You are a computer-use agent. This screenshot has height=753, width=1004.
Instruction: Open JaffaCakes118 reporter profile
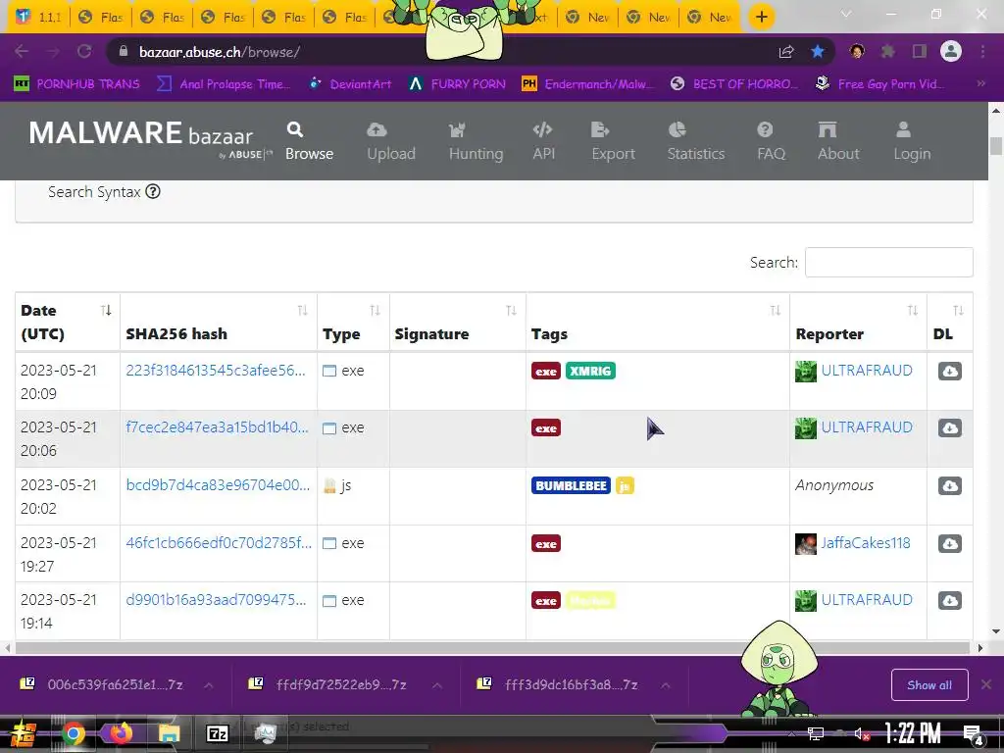coord(865,542)
